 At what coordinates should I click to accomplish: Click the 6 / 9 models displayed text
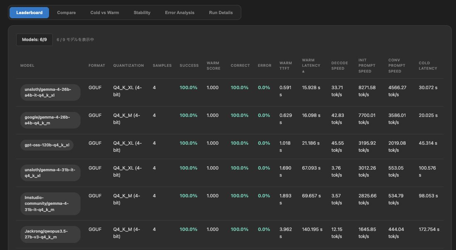point(75,39)
